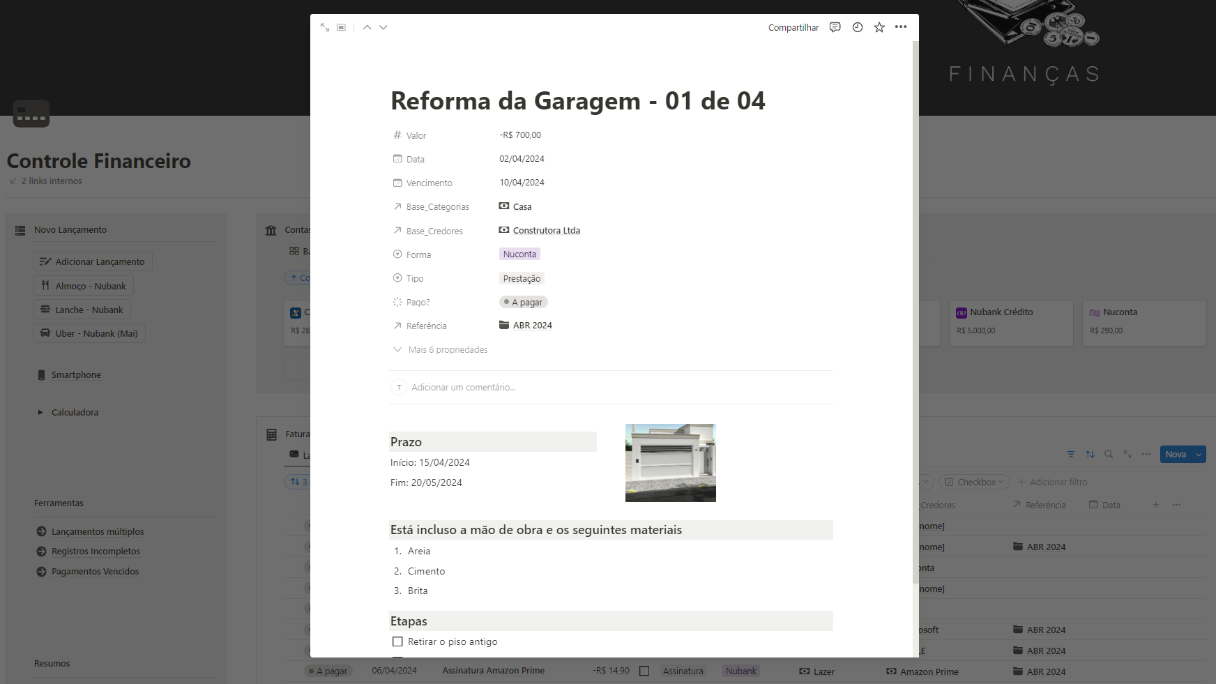1216x684 pixels.
Task: Go to previous page using the up chevron
Action: coord(367,27)
